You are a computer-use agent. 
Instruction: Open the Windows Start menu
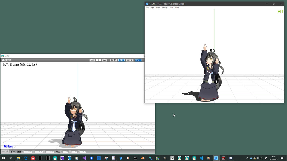click(x=4, y=158)
